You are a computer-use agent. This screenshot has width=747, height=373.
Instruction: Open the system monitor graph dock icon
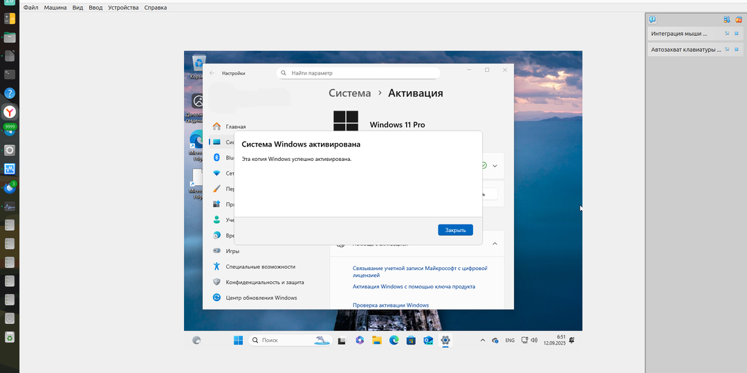10,207
